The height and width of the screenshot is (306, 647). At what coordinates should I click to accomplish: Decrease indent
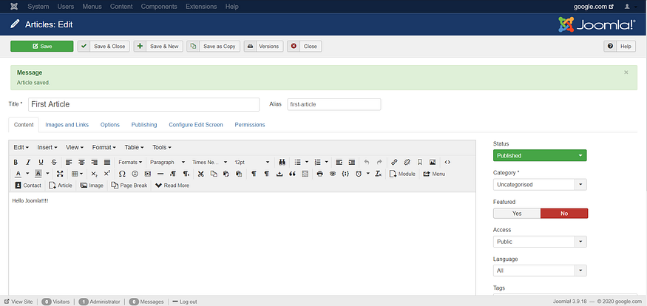click(x=339, y=162)
